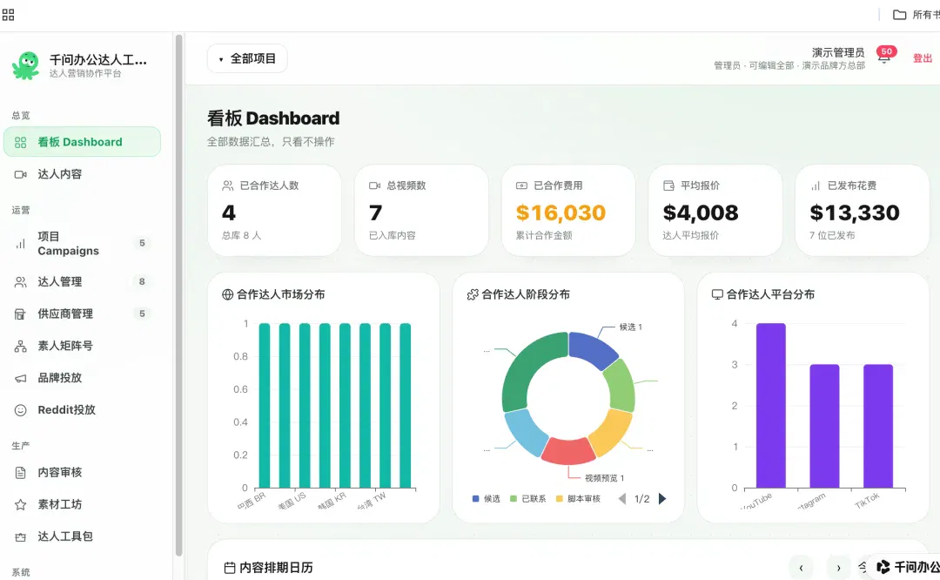The height and width of the screenshot is (580, 940).
Task: Go to next month in 内容排期日历
Action: coord(838,568)
